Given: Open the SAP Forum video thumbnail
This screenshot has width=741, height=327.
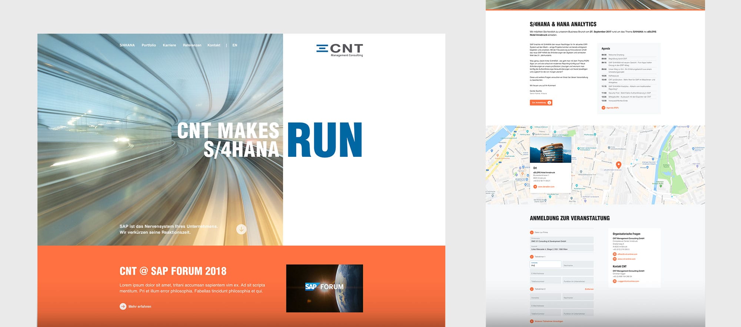Looking at the screenshot, I should point(325,288).
